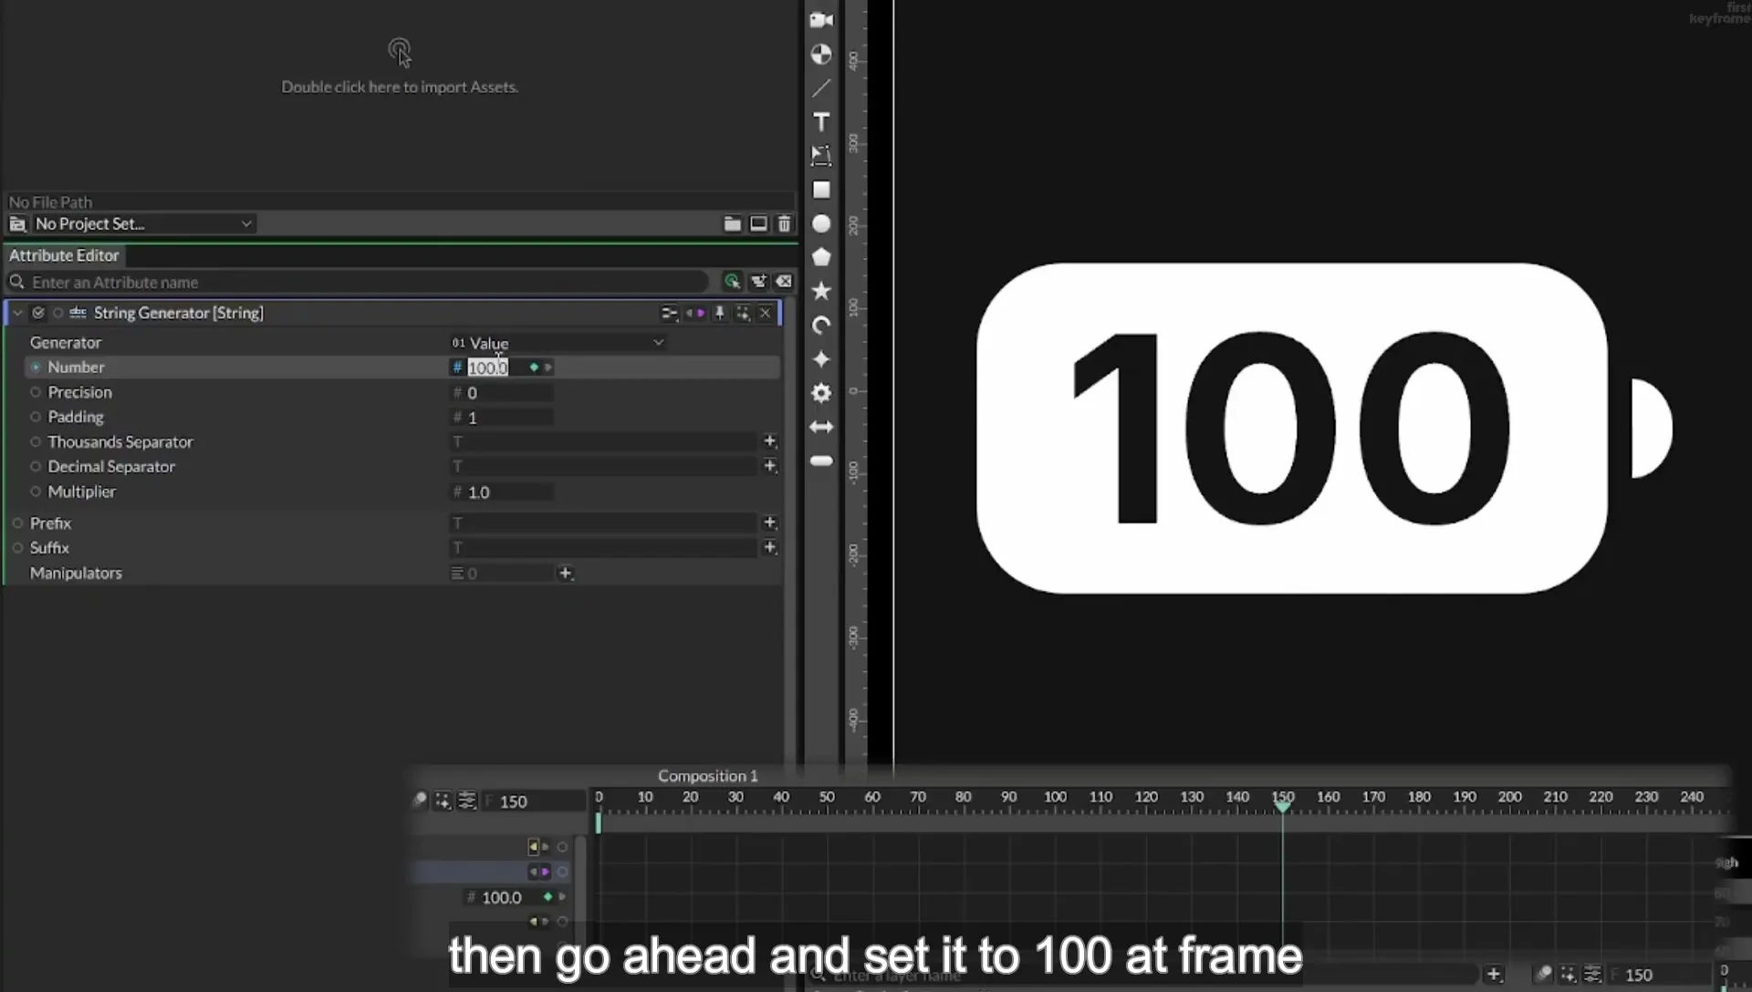The height and width of the screenshot is (992, 1752).
Task: Select the Composition 1 tab
Action: coord(708,776)
